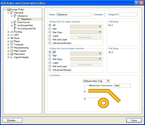
Task: Click the Routing category icon in tree
Action: [12, 32]
